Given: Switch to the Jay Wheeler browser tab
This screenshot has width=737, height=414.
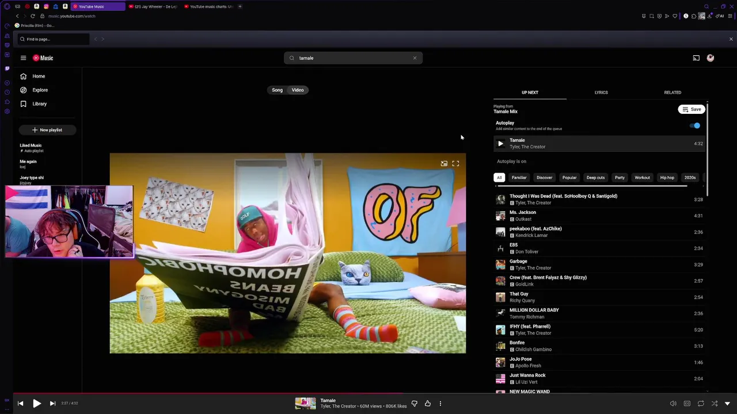Looking at the screenshot, I should pyautogui.click(x=153, y=6).
